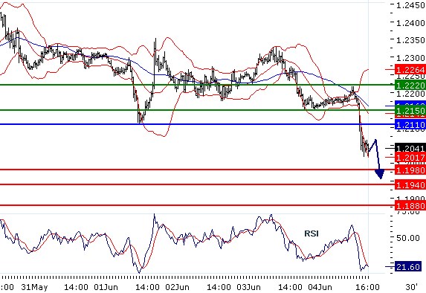
Task: Click the 31May date label
Action: tap(34, 287)
